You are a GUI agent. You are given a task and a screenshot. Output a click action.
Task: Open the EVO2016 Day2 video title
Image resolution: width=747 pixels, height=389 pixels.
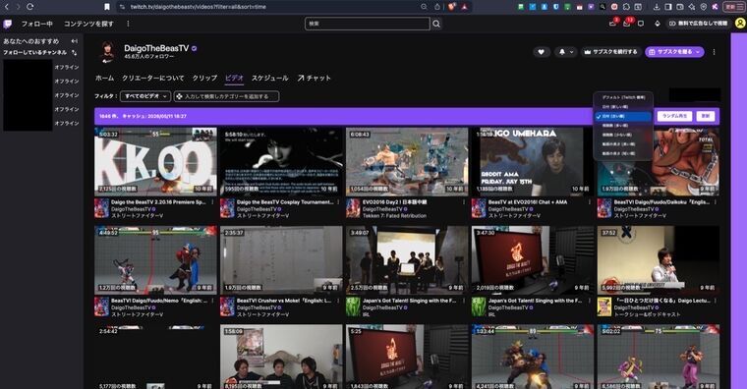click(394, 202)
